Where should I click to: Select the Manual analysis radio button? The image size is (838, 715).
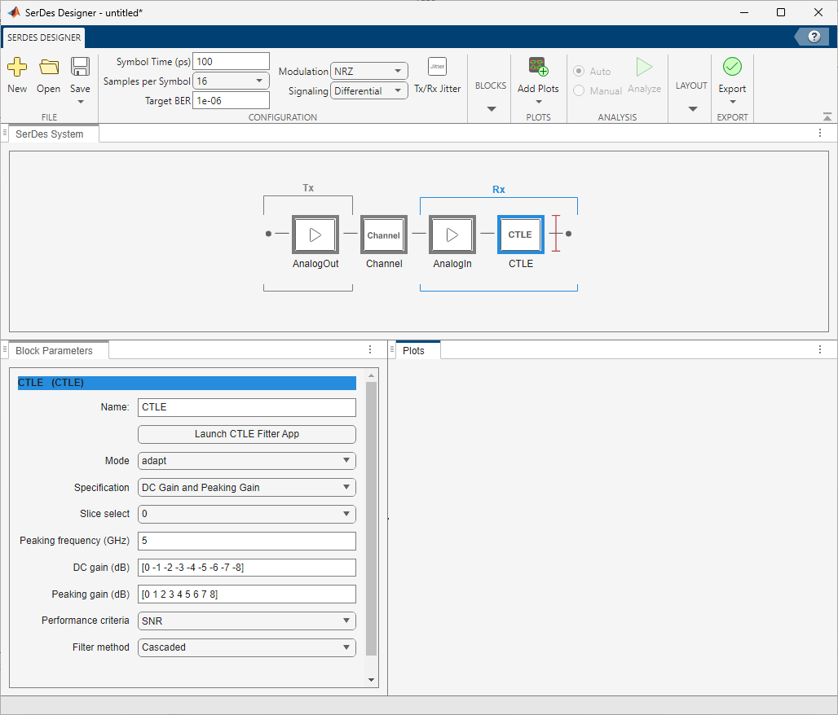pyautogui.click(x=579, y=90)
